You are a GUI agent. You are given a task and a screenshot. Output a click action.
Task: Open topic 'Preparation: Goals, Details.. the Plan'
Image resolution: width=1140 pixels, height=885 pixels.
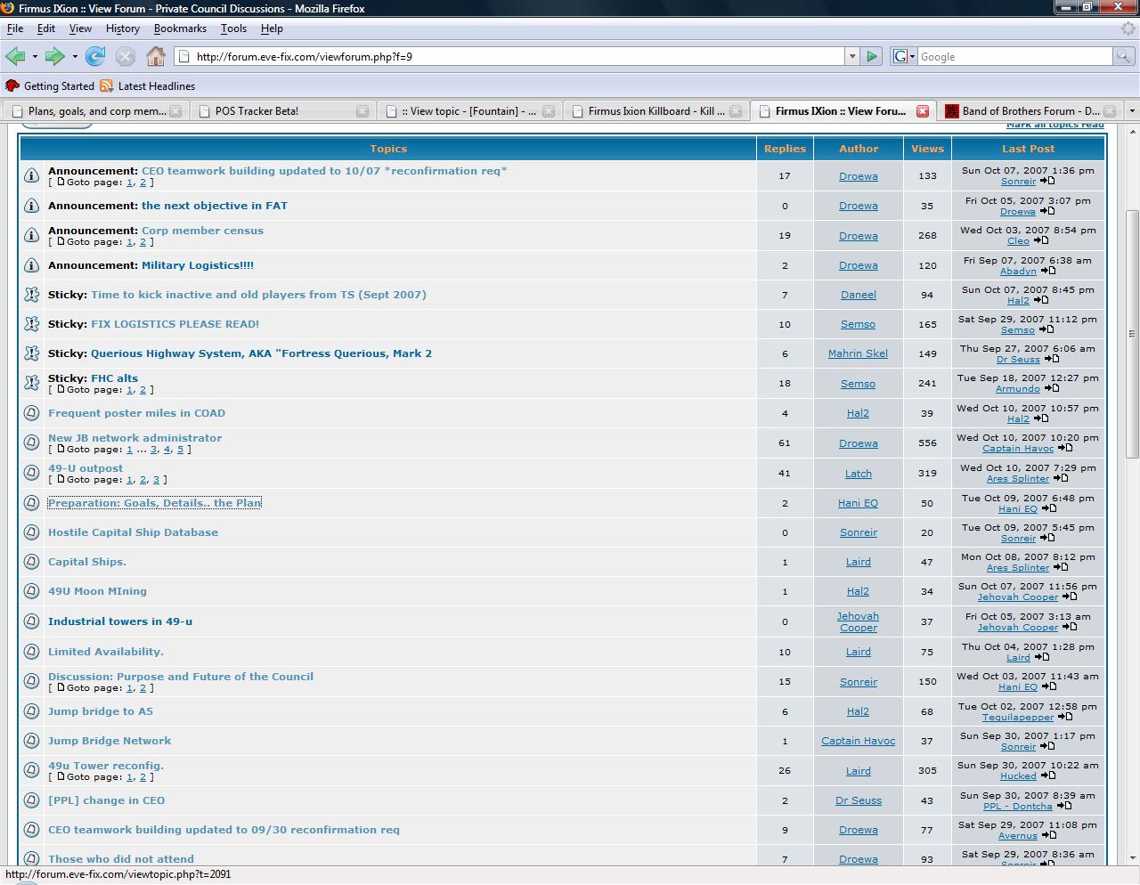tap(154, 503)
